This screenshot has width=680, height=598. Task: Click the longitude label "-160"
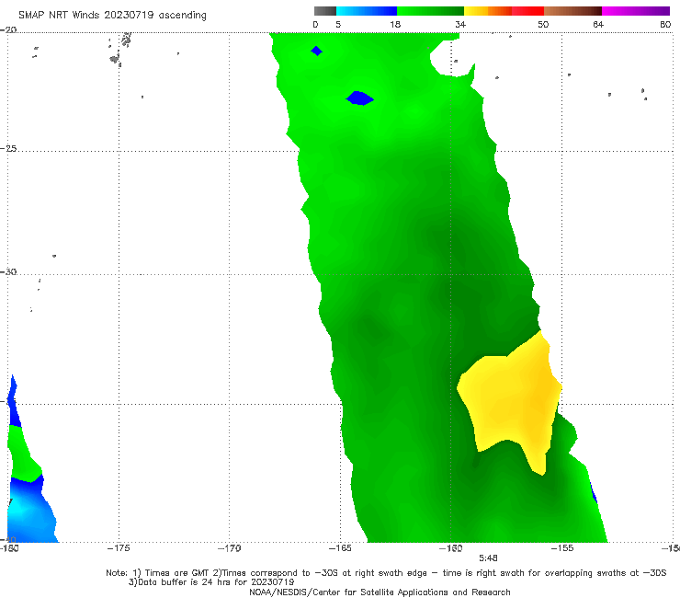[x=450, y=548]
